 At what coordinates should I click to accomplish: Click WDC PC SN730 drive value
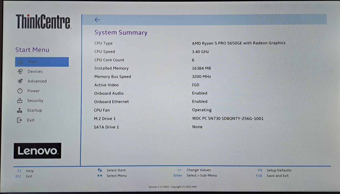228,118
